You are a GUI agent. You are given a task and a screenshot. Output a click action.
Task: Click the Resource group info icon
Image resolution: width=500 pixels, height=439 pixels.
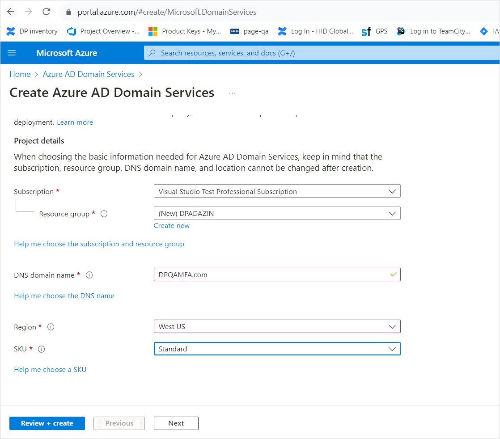(104, 214)
